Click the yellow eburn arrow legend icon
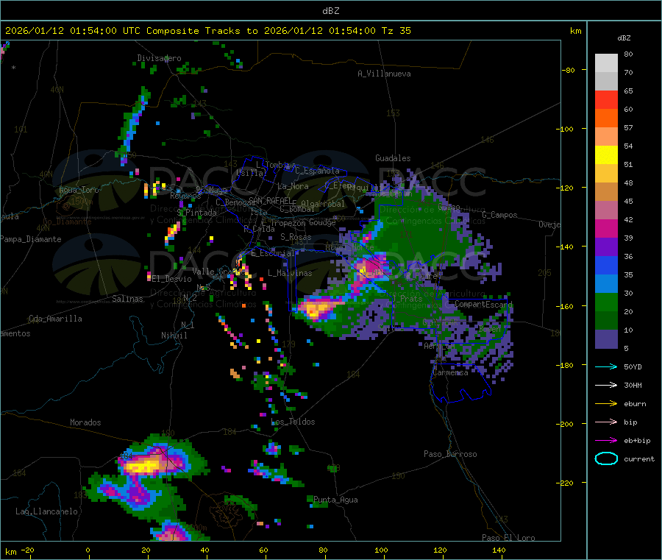 pyautogui.click(x=606, y=404)
